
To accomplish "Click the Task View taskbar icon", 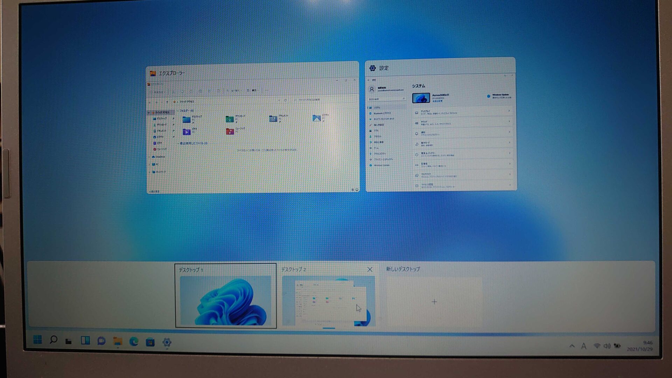I will (69, 341).
